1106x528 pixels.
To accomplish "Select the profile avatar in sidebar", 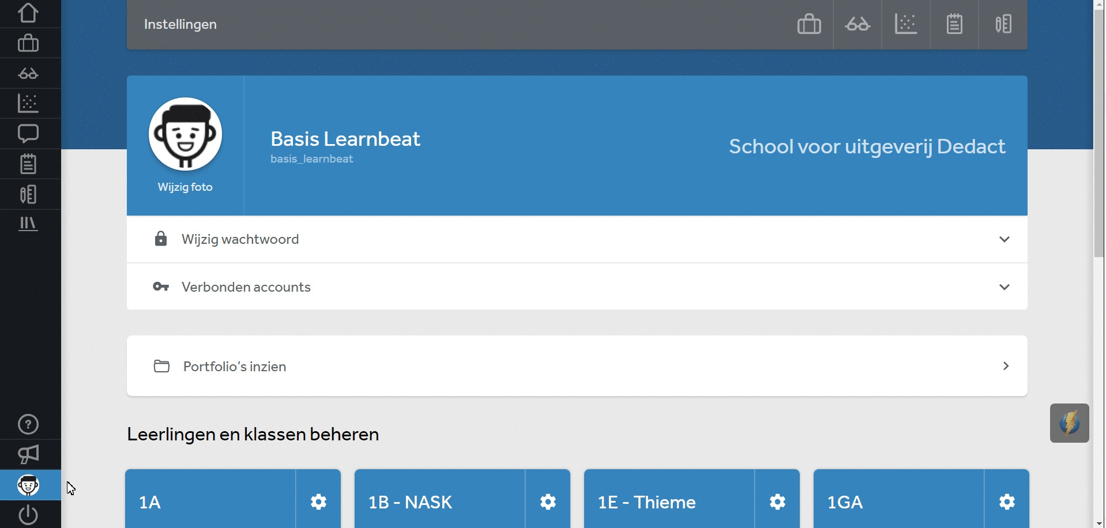I will coord(28,485).
